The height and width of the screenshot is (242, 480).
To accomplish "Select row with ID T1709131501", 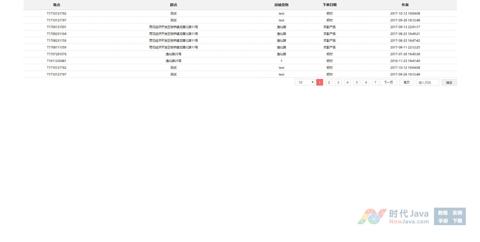I will [x=57, y=27].
